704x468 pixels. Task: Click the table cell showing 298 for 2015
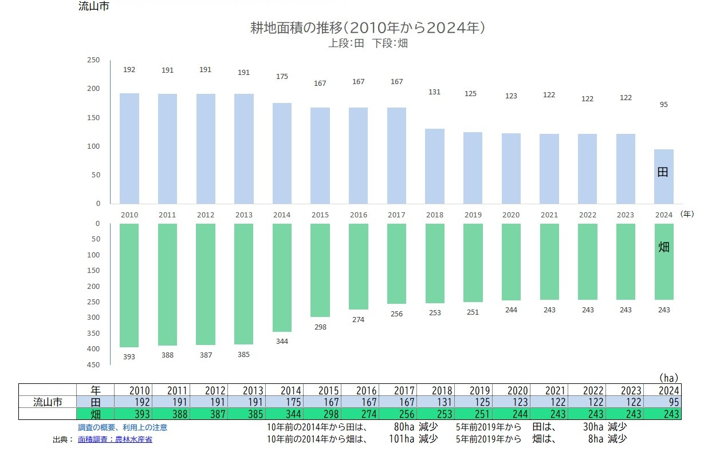[324, 414]
